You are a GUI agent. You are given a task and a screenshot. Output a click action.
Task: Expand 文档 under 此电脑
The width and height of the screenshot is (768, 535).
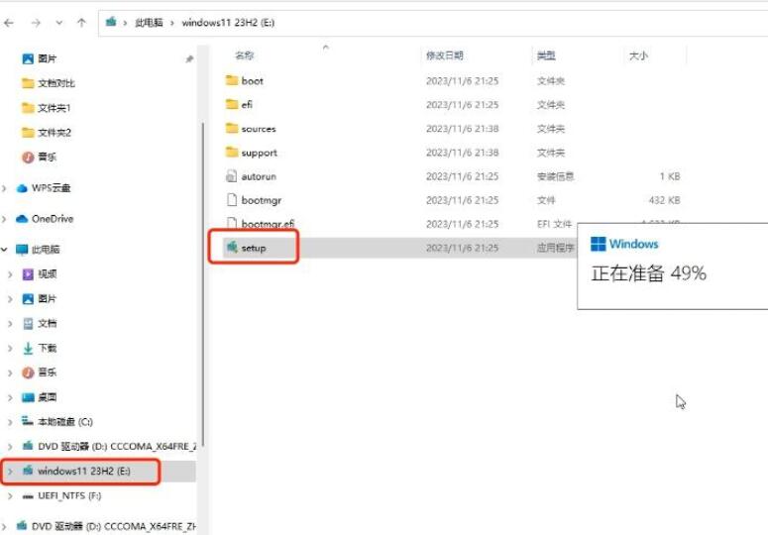(x=10, y=324)
